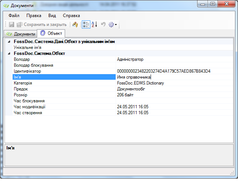Click the Save floppy disk icon
Image resolution: width=238 pixels, height=185 pixels.
pyautogui.click(x=12, y=24)
